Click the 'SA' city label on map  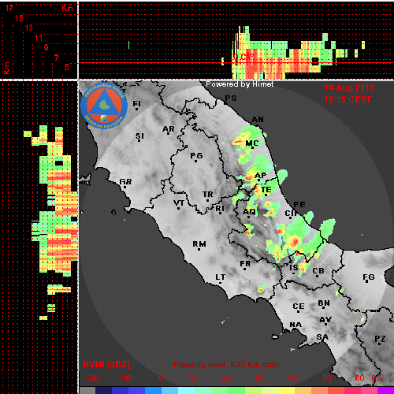[322, 336]
